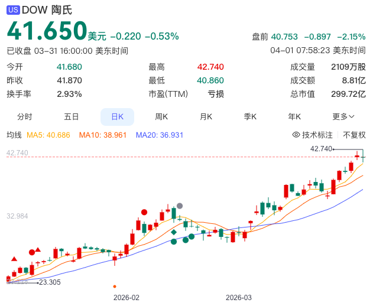This screenshot has width=373, height=306.
Task: Click the percent change -0.53%
Action: click(x=162, y=37)
